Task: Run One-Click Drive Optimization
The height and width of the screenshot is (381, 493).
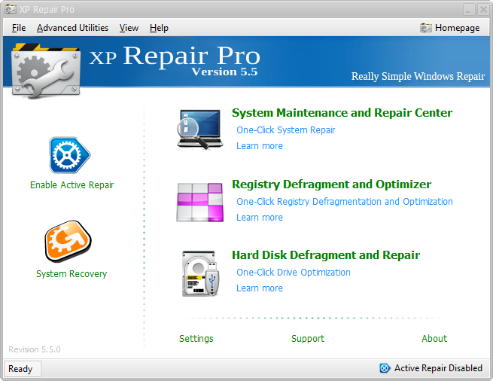Action: point(294,273)
